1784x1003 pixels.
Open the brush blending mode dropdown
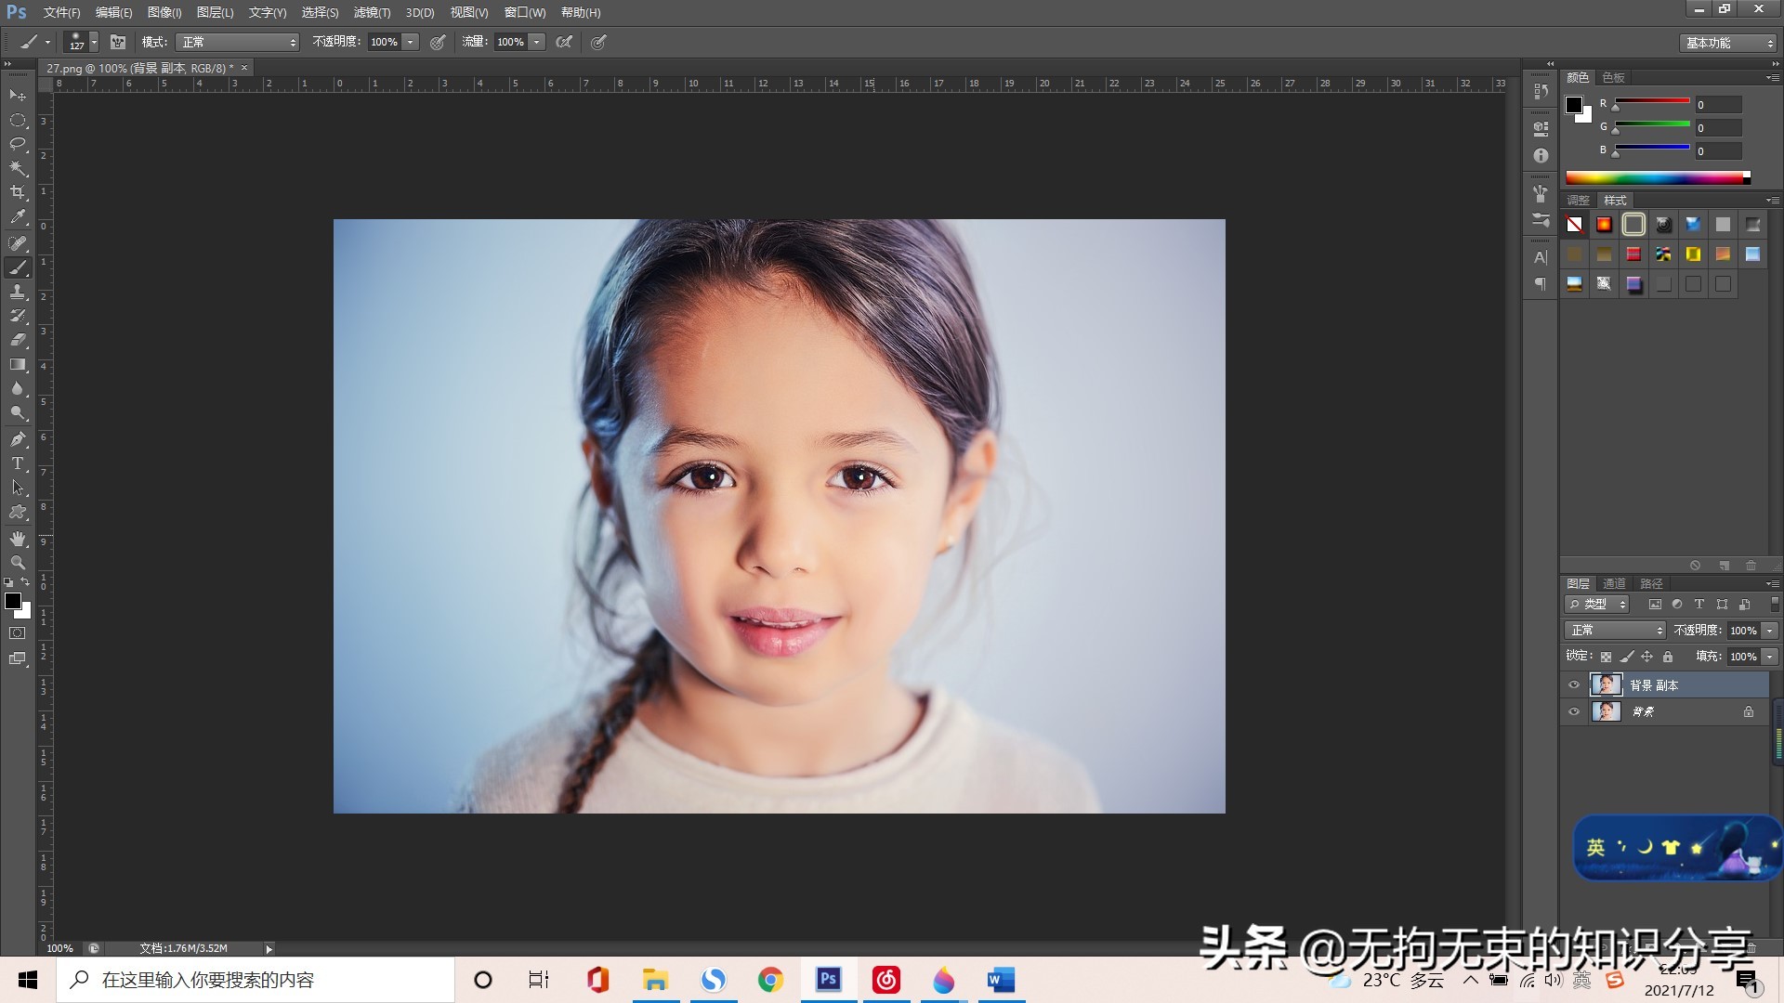pos(238,42)
